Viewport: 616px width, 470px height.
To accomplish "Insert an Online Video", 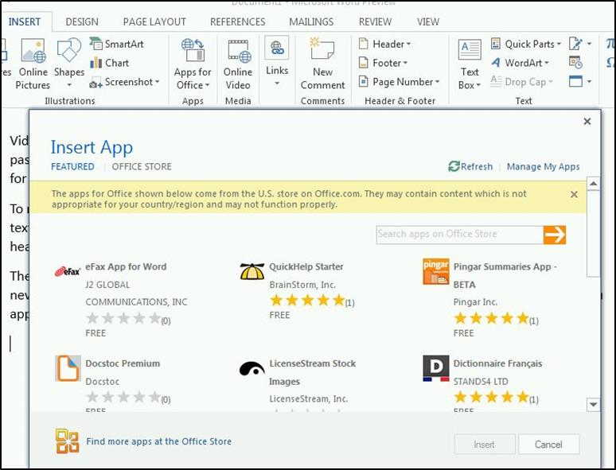I will 238,64.
